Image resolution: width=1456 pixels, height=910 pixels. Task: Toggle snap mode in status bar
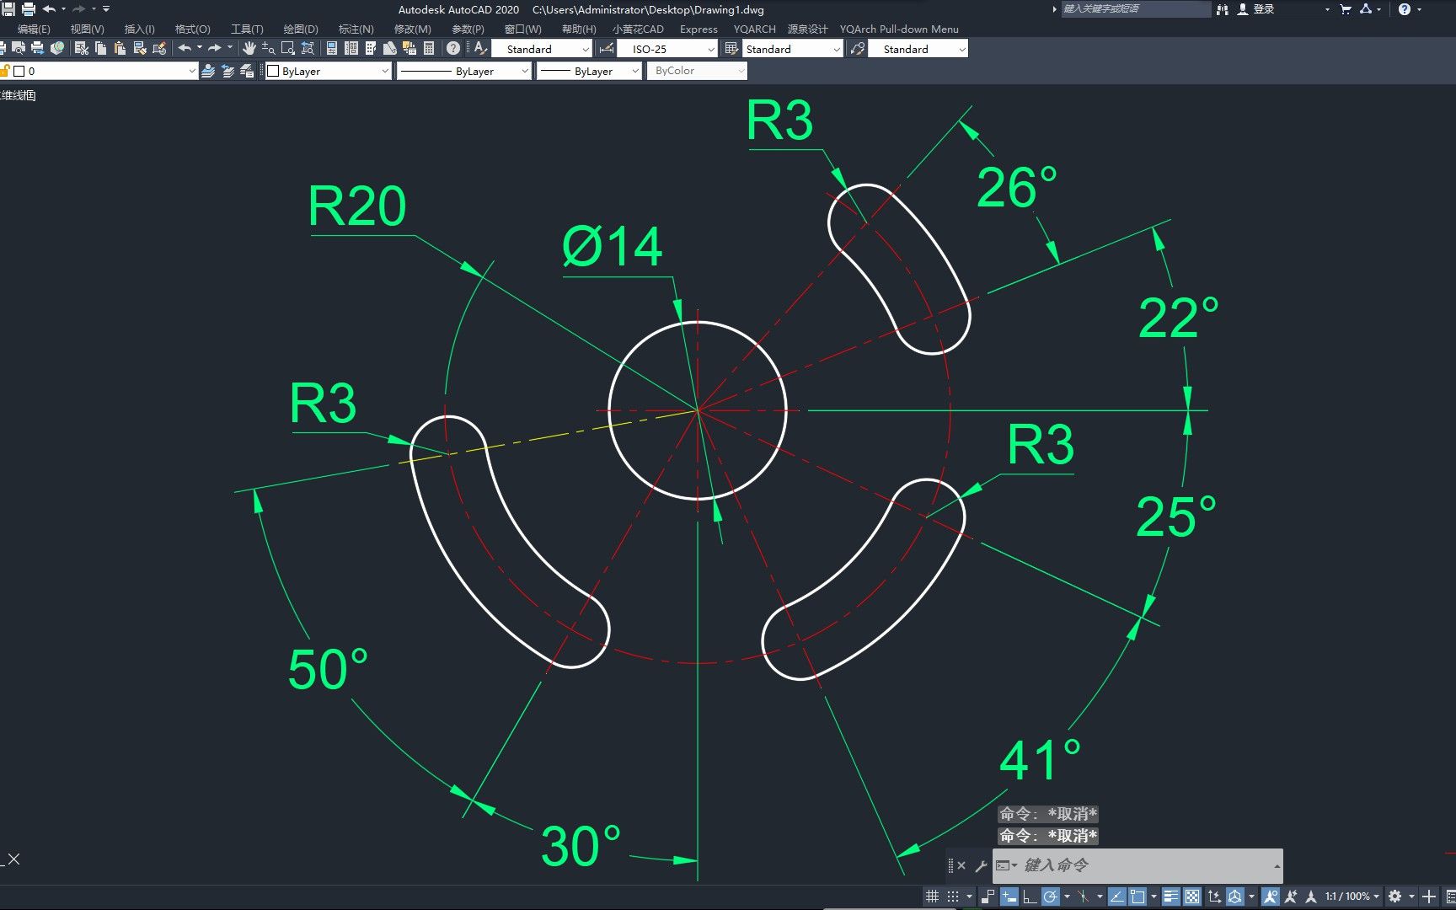tap(953, 897)
